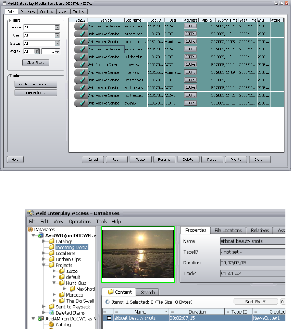Click the Local Bins folder icon

52,253
